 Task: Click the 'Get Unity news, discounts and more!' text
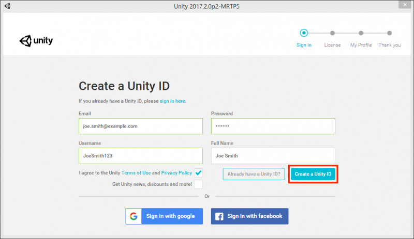(152, 184)
